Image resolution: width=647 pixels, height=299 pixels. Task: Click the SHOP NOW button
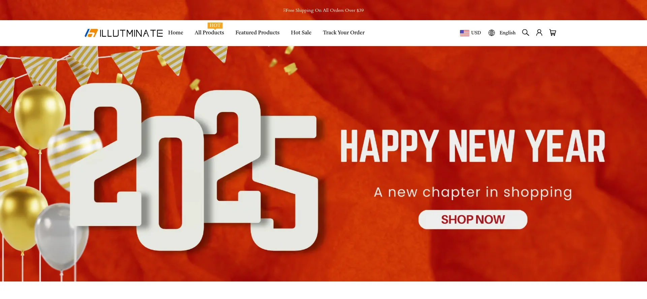pyautogui.click(x=473, y=220)
